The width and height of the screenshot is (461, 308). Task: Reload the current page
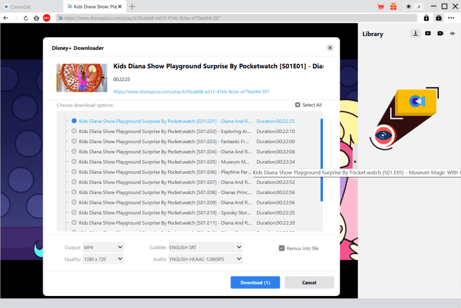tap(26, 18)
